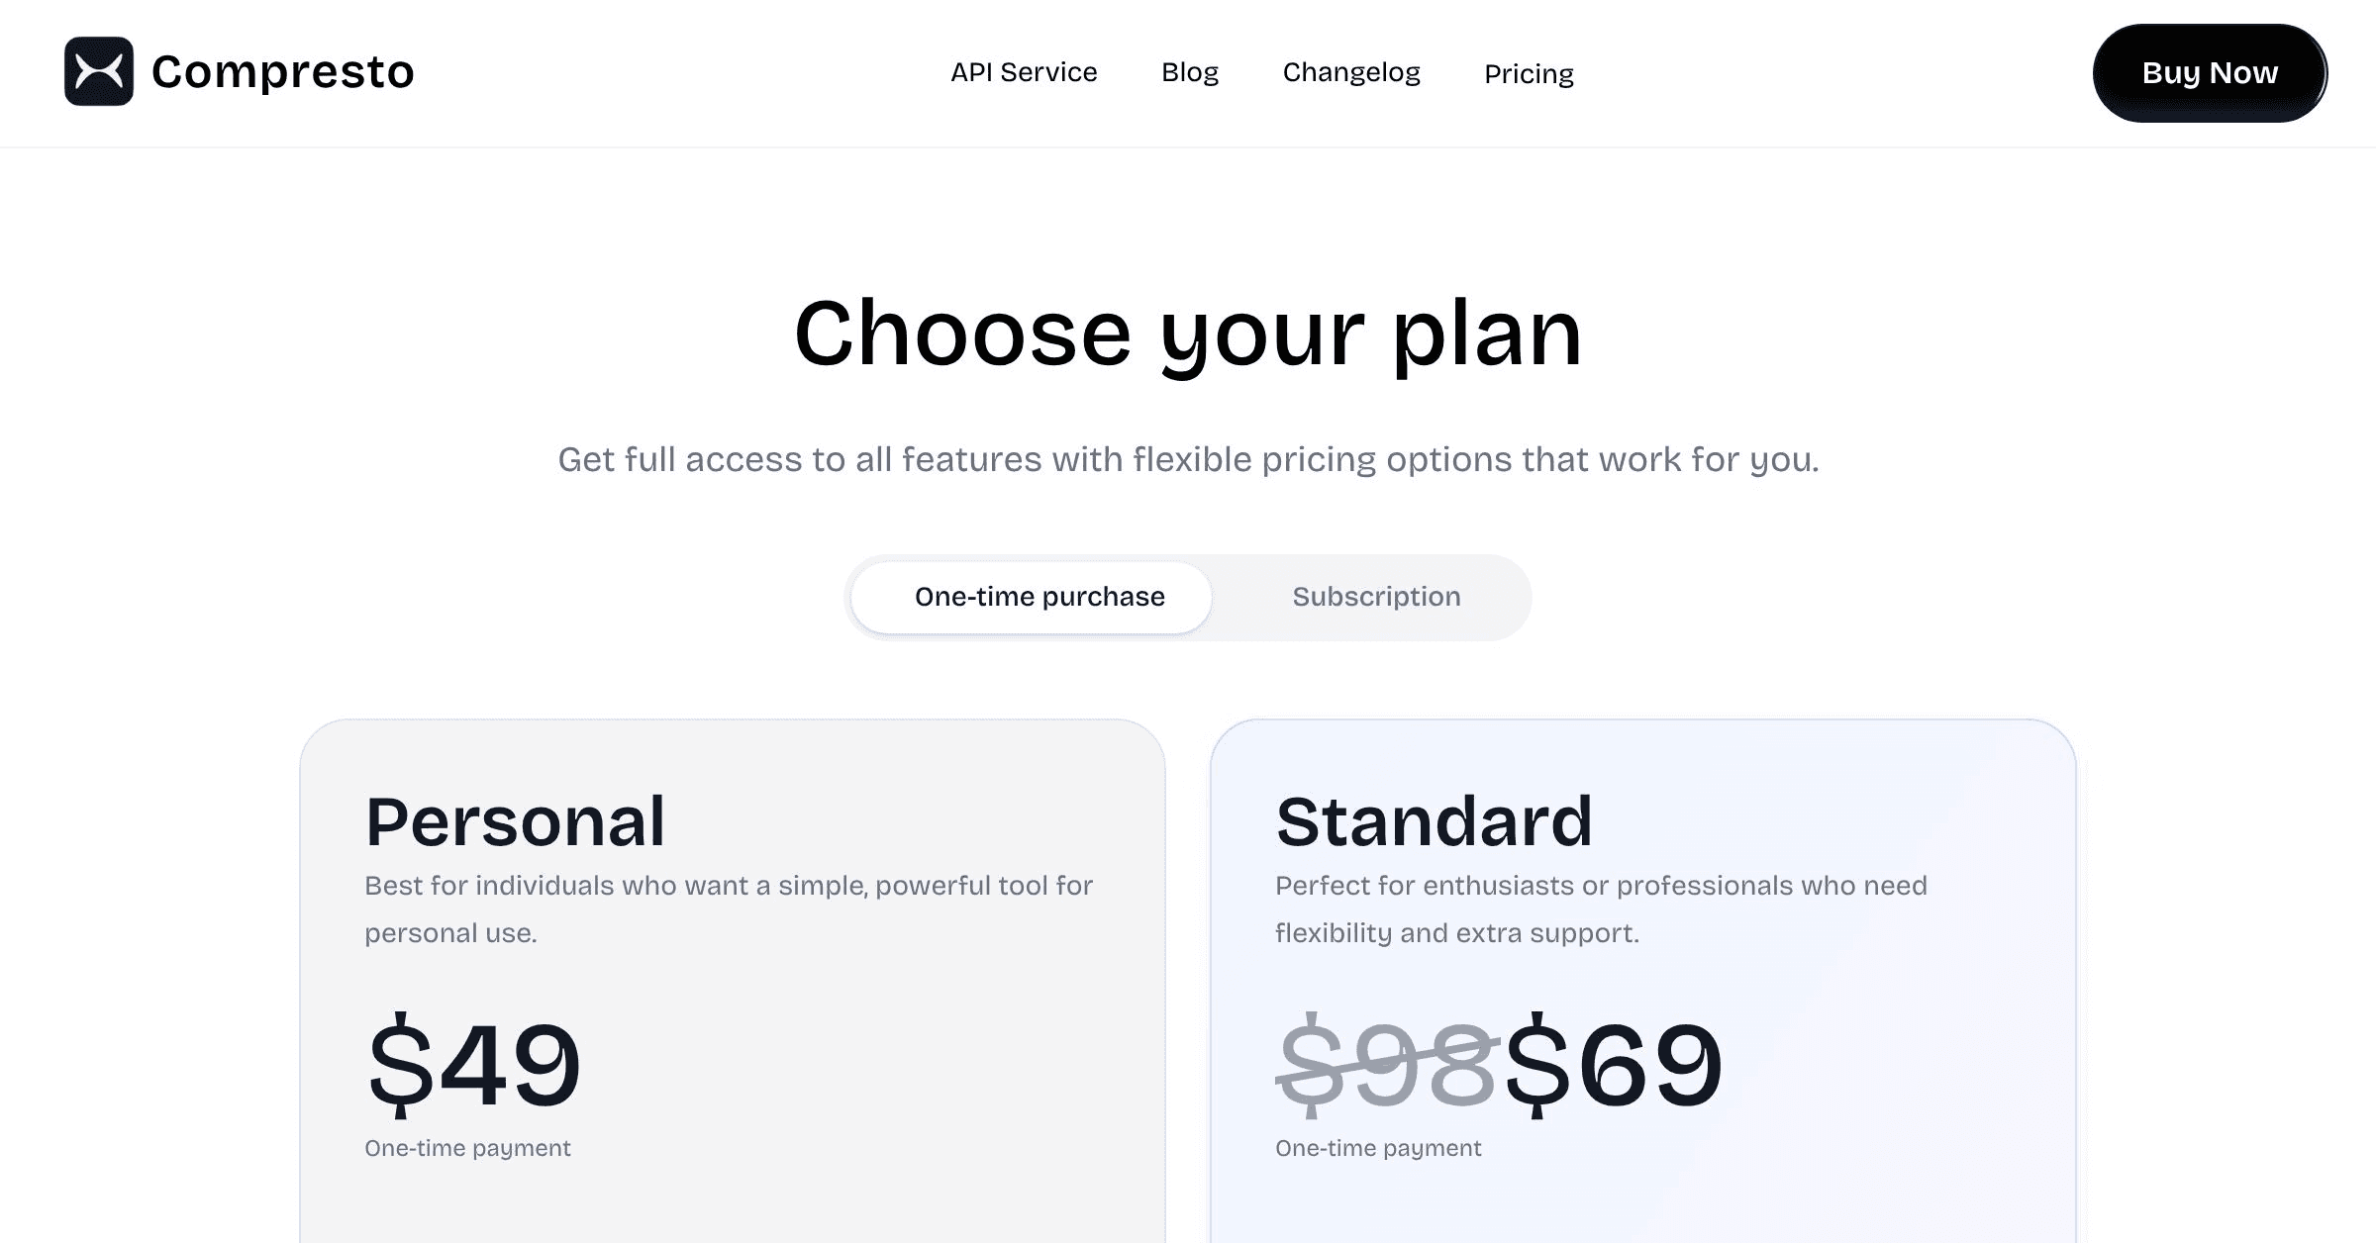2376x1243 pixels.
Task: Switch to Subscription pricing
Action: tap(1376, 597)
